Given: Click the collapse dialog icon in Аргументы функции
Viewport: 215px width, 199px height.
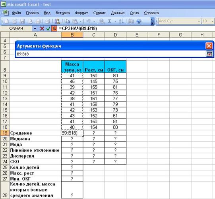Looking at the screenshot, I should pyautogui.click(x=209, y=54).
